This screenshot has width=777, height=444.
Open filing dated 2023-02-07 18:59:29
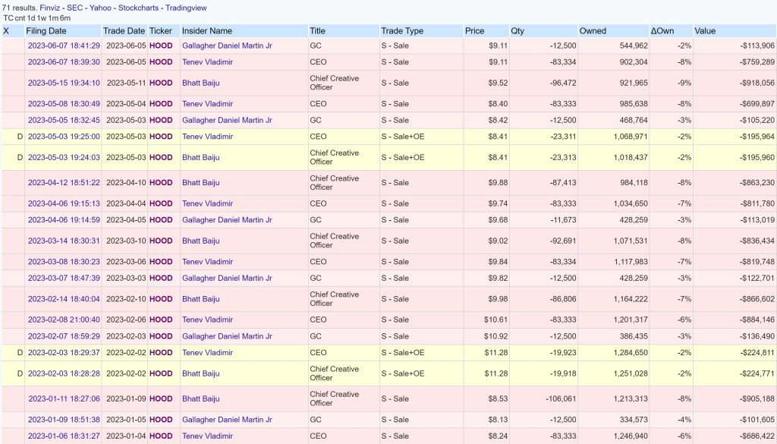pos(64,336)
